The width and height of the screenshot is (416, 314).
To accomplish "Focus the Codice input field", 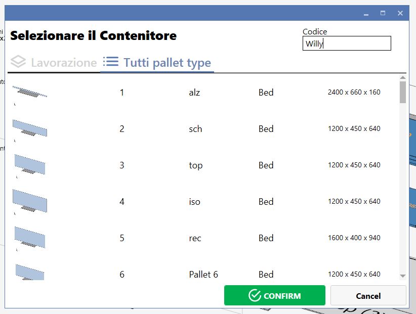I will tap(347, 43).
